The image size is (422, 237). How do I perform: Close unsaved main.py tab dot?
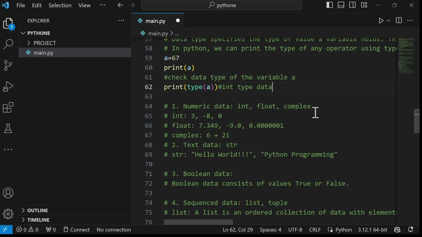point(178,21)
